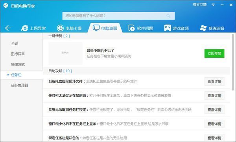Viewport: 236px width, 142px height.
Task: Click the clock icon for 电脑卡慢
Action: (x=60, y=28)
